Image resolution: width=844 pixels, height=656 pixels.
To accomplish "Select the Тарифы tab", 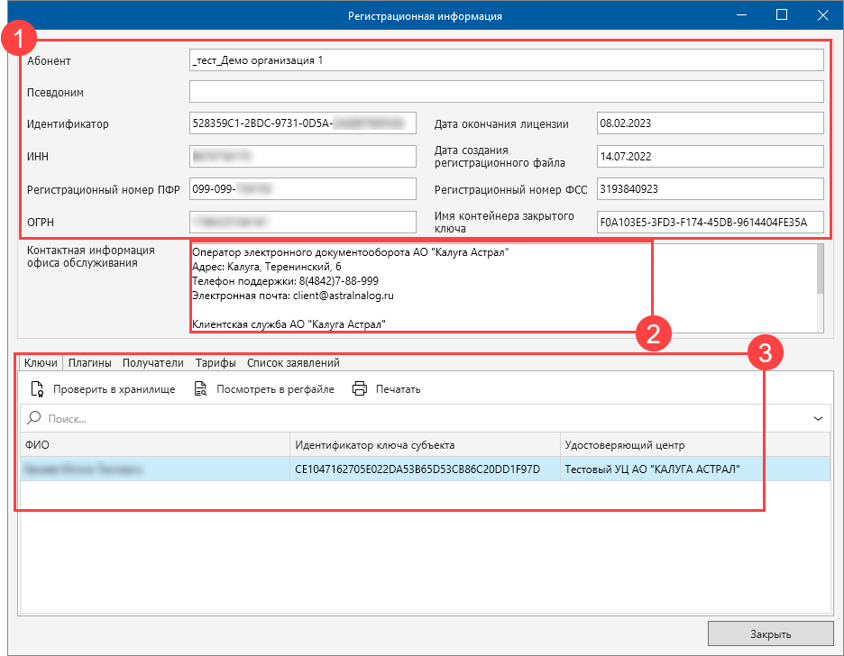I will coord(216,363).
